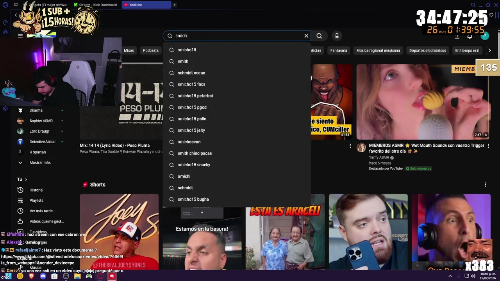The image size is (500, 281).
Task: Choose 'smicho15 snacky' suggestion
Action: tap(237, 165)
